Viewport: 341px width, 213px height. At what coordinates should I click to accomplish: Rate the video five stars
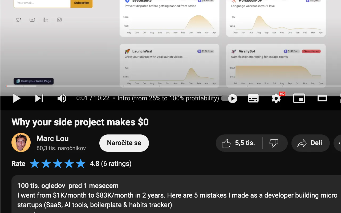click(80, 163)
